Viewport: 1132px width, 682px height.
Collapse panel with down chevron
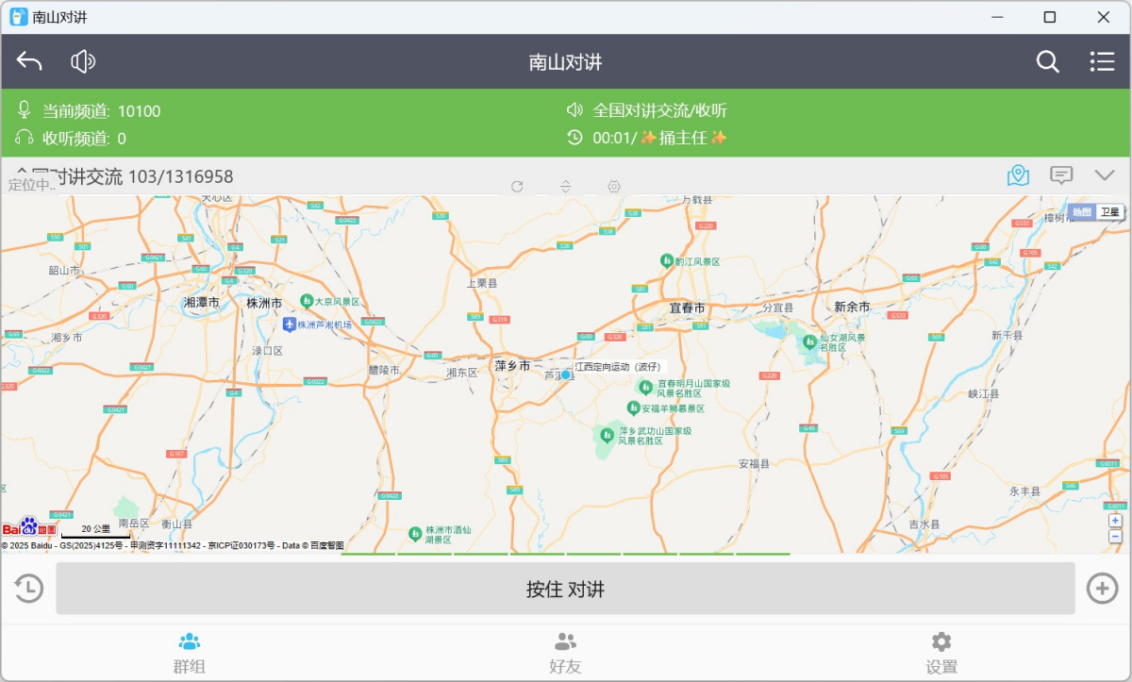pyautogui.click(x=1105, y=175)
